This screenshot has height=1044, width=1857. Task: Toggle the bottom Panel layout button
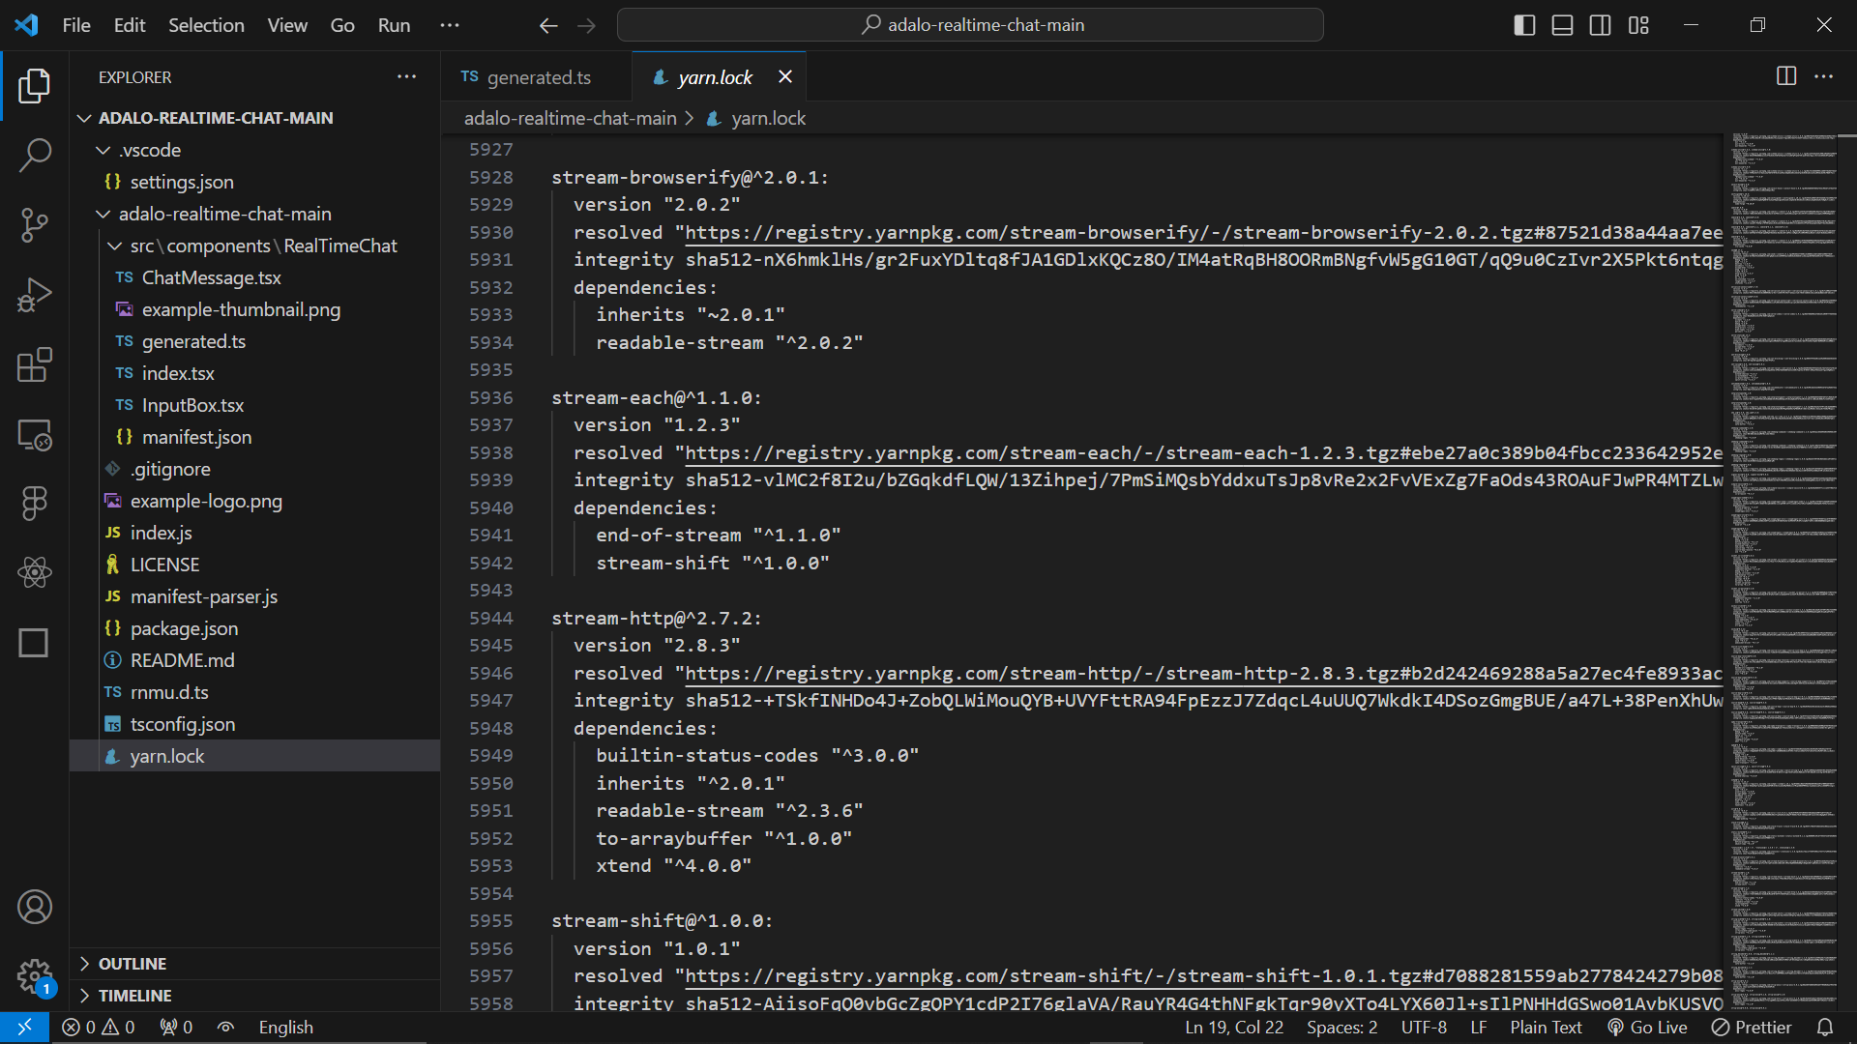coord(1562,25)
